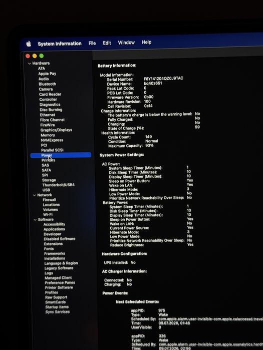Viewport: 263px width, 350px height.
Task: Select Memory in the sidebar
Action: click(48, 135)
